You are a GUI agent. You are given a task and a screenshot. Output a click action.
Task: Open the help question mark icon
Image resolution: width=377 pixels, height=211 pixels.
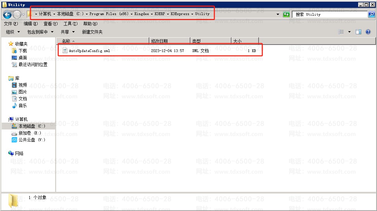coord(368,32)
